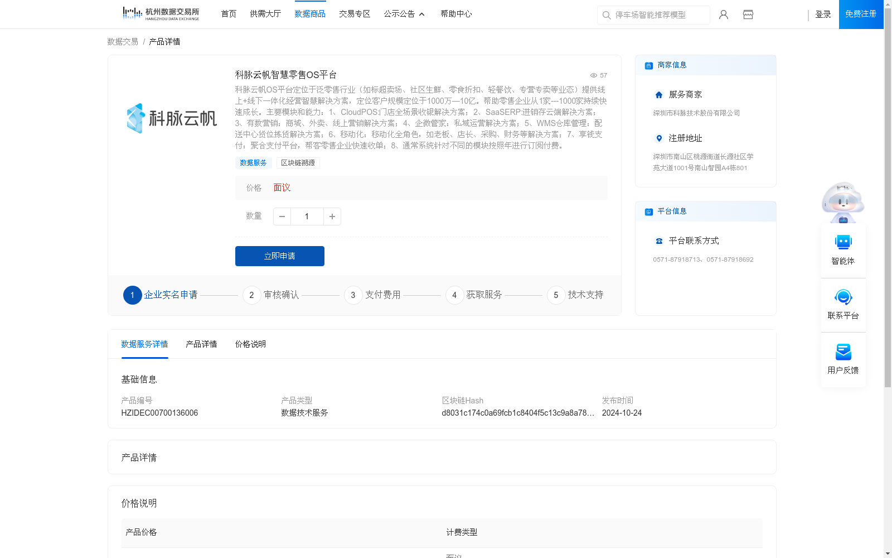Click the blockchain hash d8031c174c0a69... value
Viewport: 892px width, 558px height.
tap(518, 413)
